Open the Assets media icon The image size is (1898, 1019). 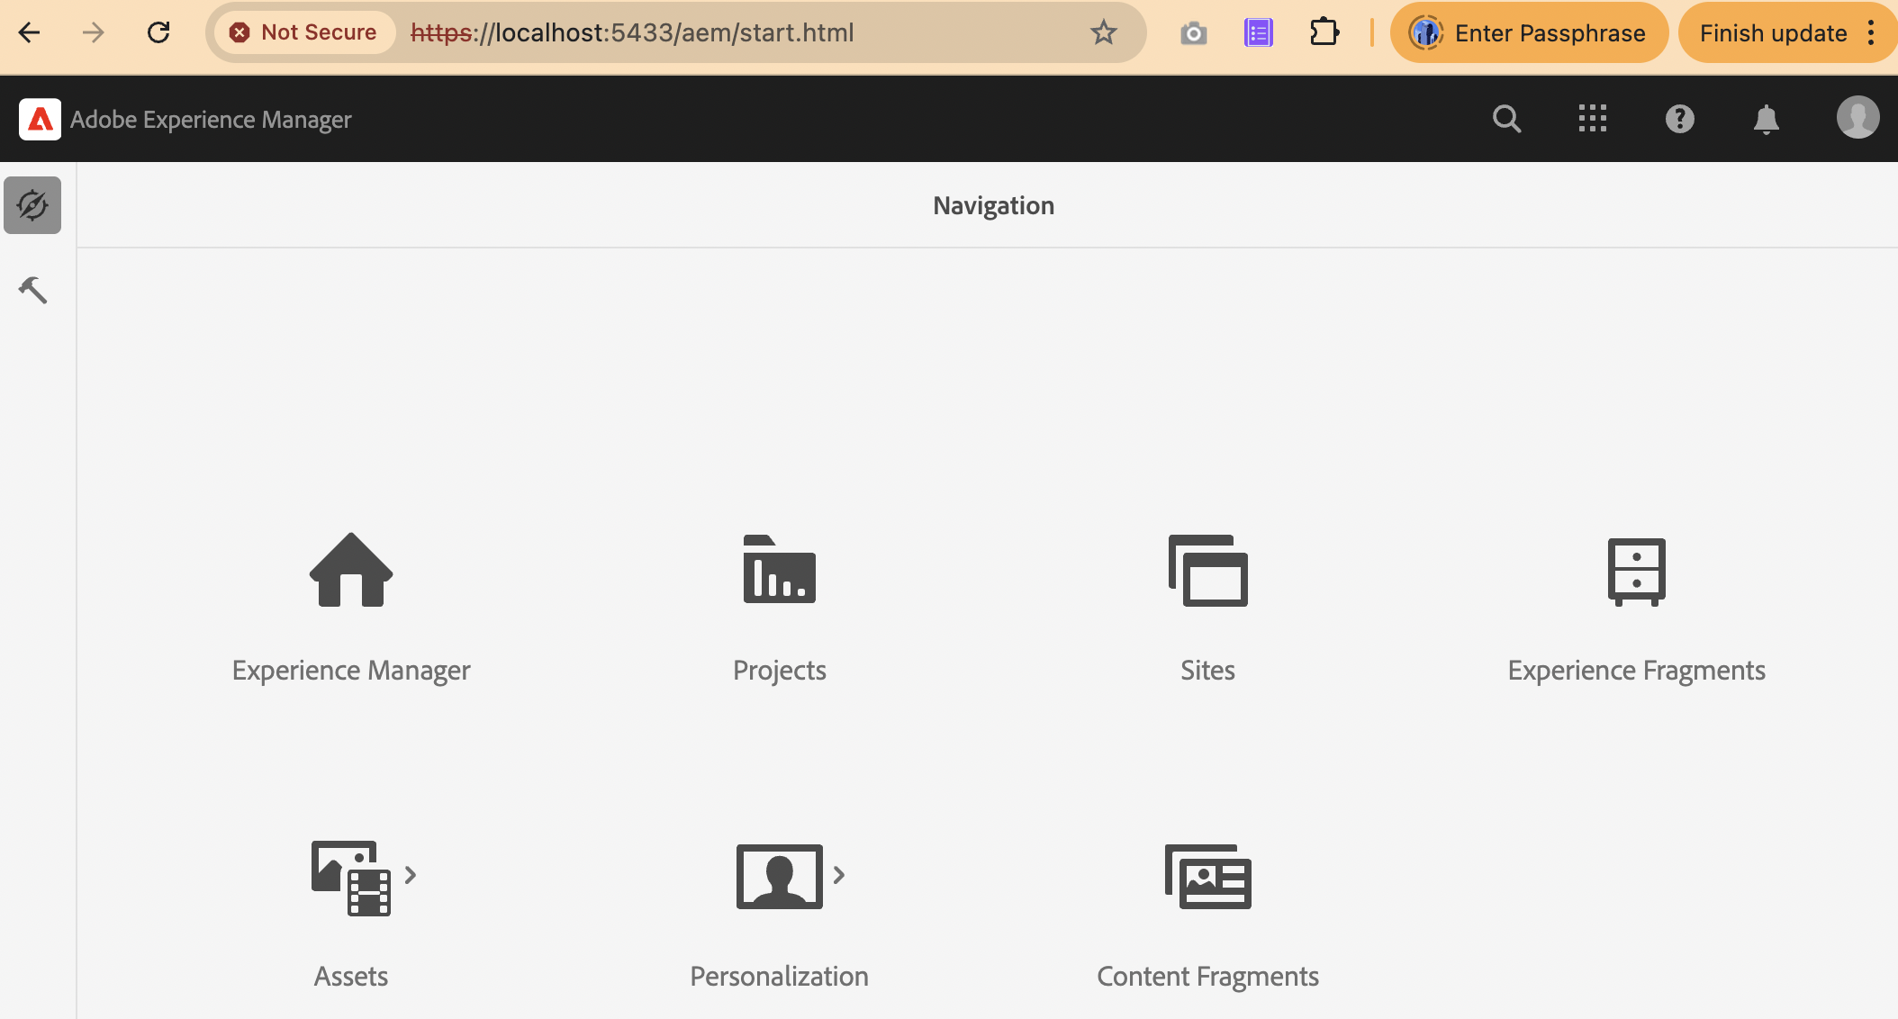pyautogui.click(x=351, y=878)
